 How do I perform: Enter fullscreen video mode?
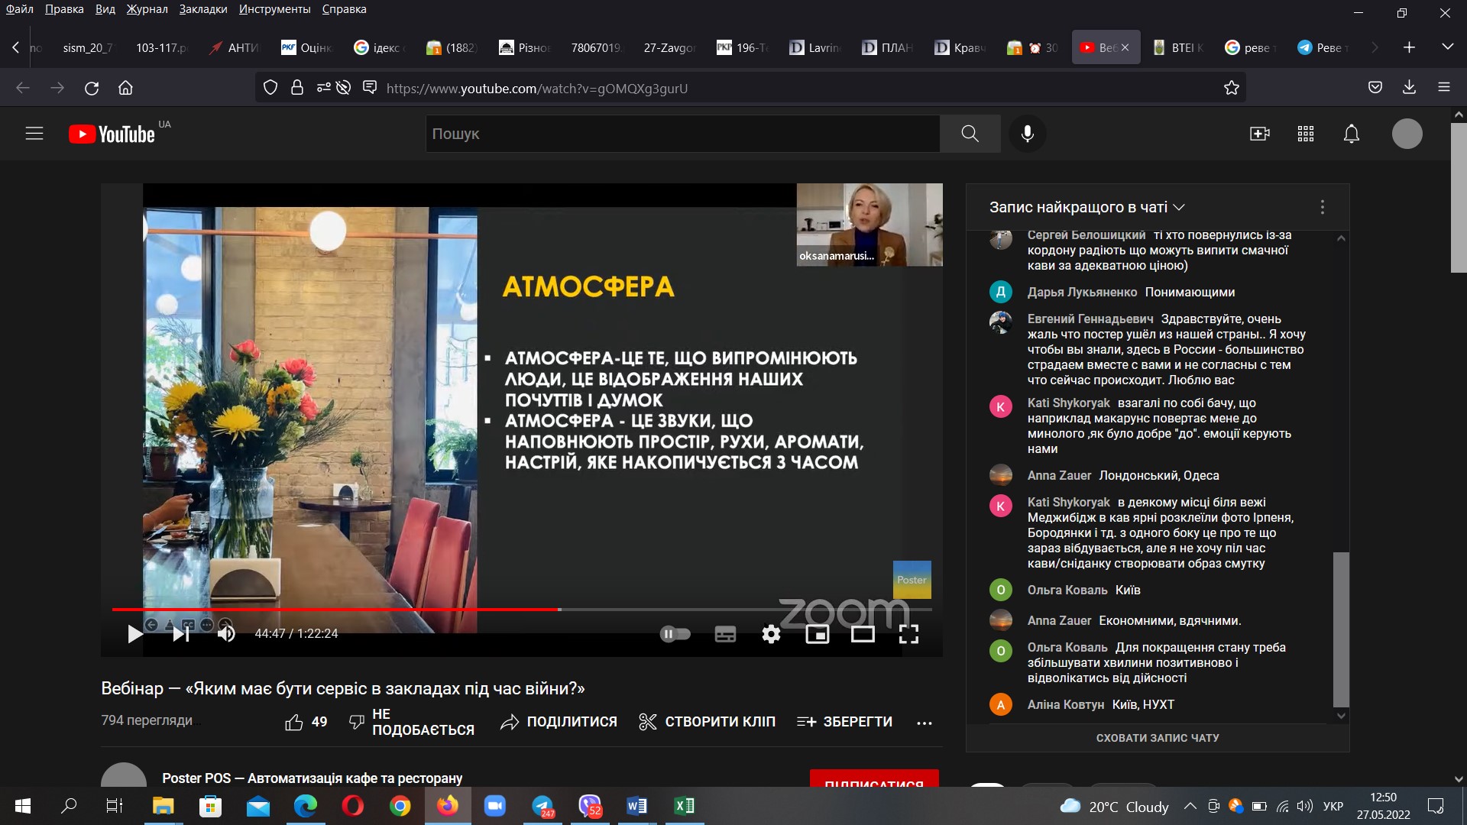click(x=908, y=634)
